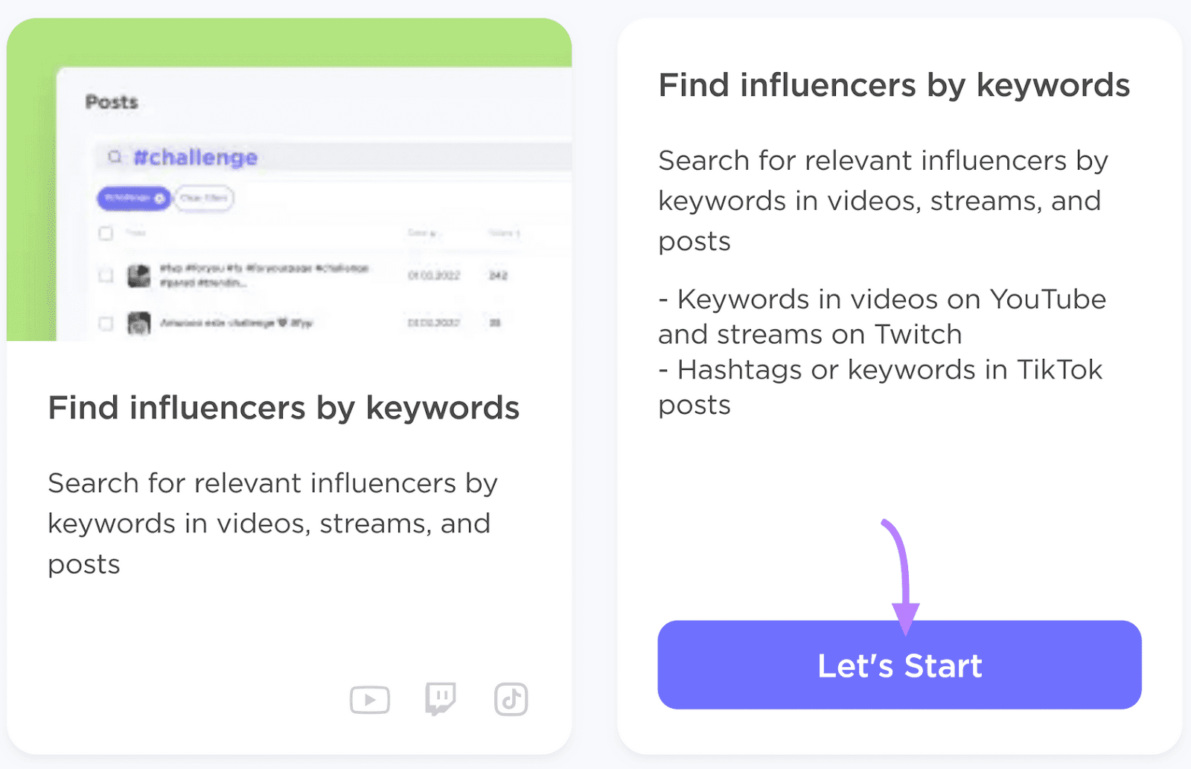
Task: Select the TikTok platform icon
Action: pos(511,699)
